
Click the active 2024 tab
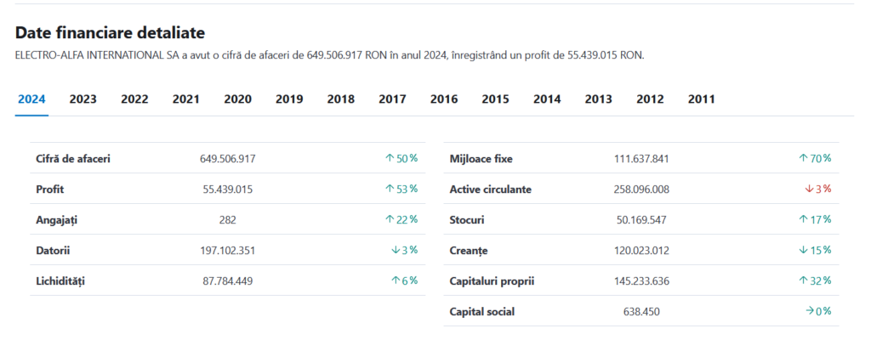point(31,99)
